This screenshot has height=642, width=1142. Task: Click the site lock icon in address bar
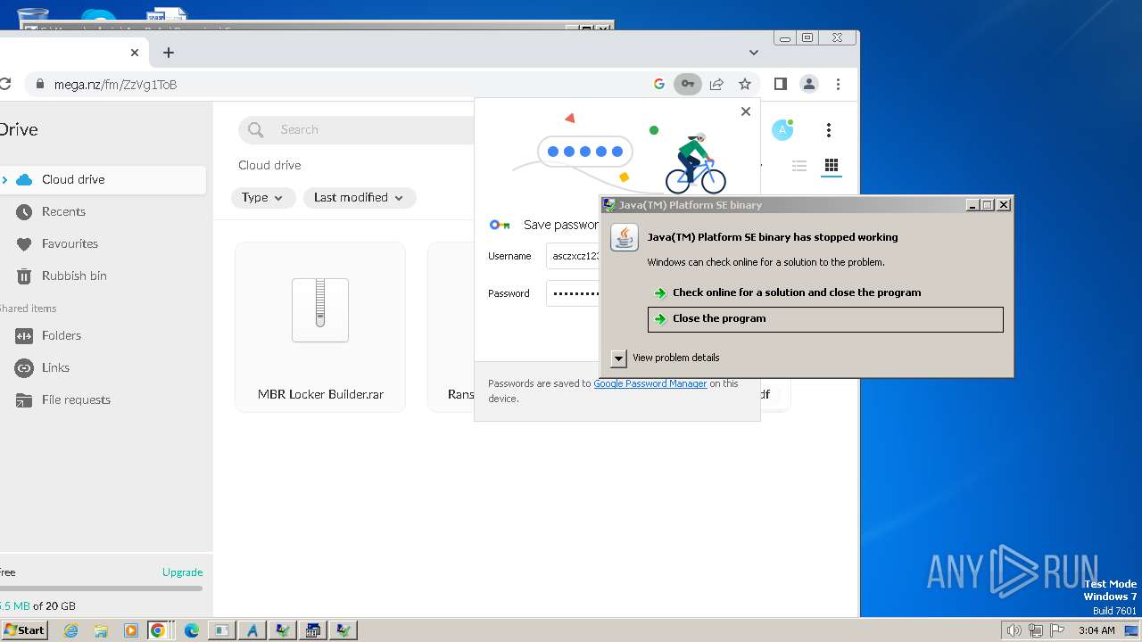[38, 84]
